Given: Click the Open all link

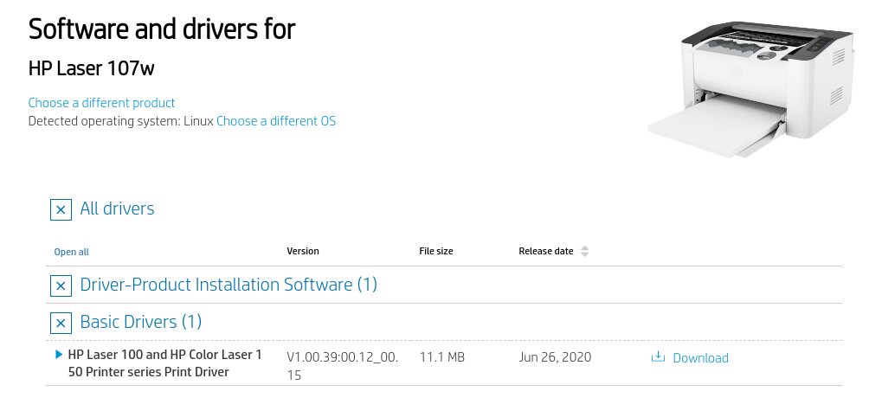Looking at the screenshot, I should tap(71, 253).
